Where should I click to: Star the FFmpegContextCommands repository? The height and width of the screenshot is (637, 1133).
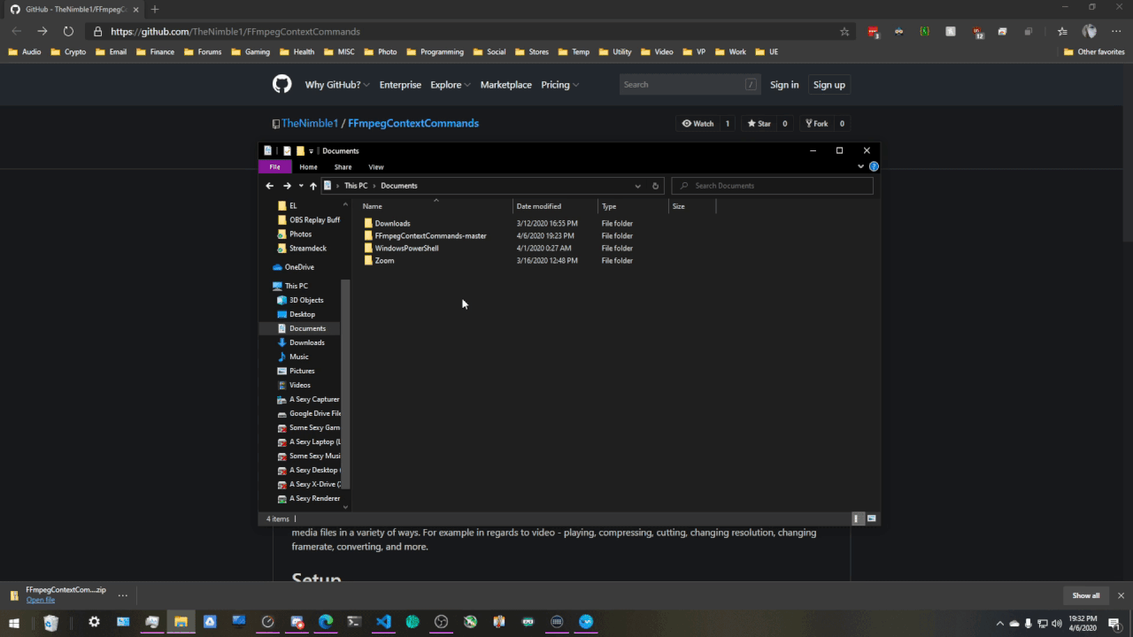click(x=759, y=124)
